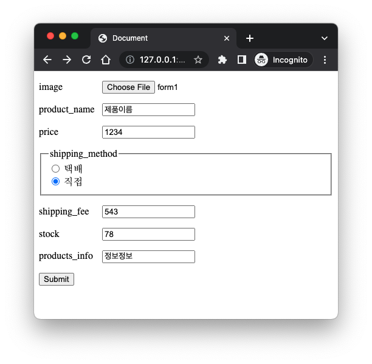Focus the product_name input field
This screenshot has width=372, height=364.
pyautogui.click(x=148, y=109)
